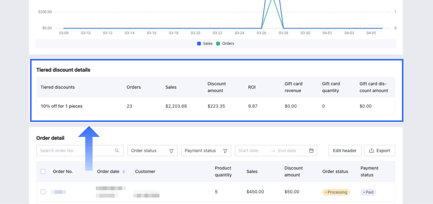Click the Edit header button

[345, 151]
